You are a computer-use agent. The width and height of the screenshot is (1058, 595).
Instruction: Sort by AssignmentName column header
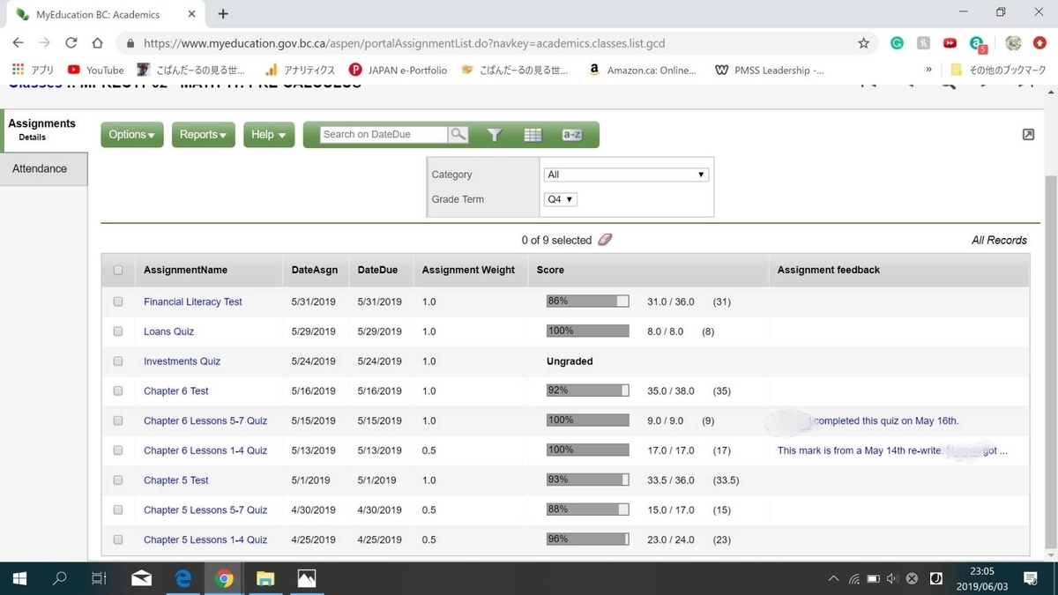click(x=185, y=270)
